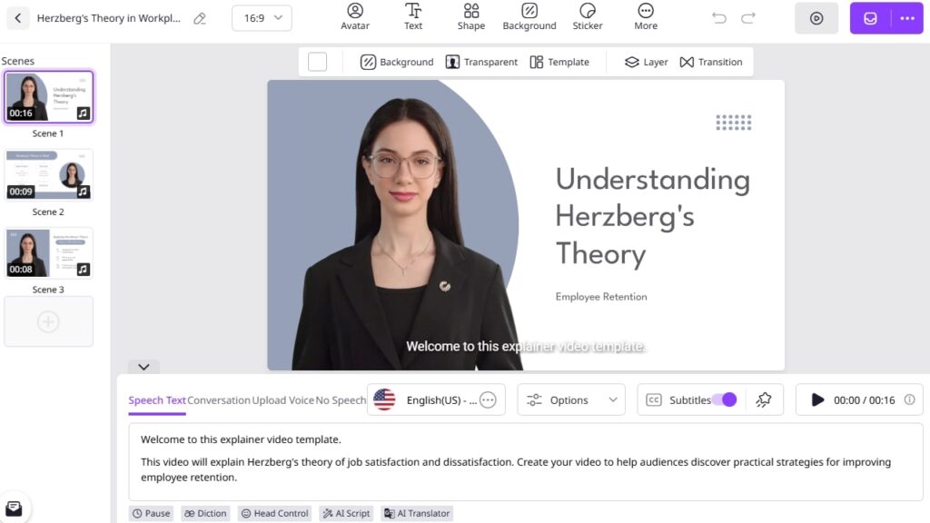Screen dimensions: 930x523
Task: Select the Text tool
Action: click(413, 16)
